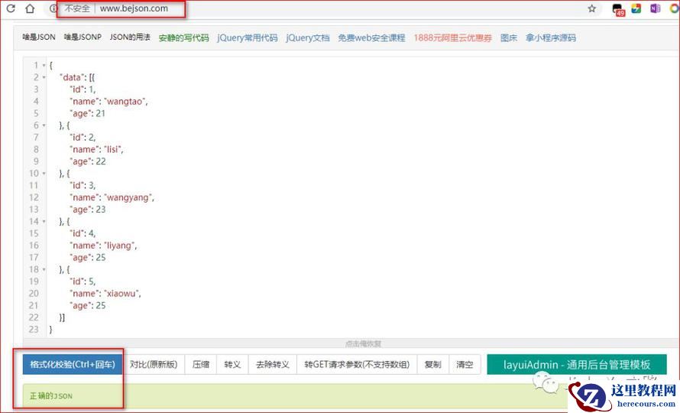Bookmark this page with the star icon
This screenshot has width=680, height=413.
(591, 8)
